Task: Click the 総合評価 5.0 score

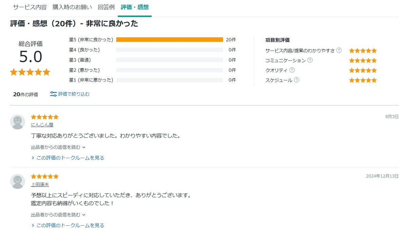Action: click(x=31, y=56)
